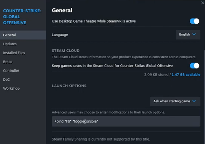The width and height of the screenshot is (205, 144).
Task: Disable Steam Cloud saves for Counter-Strike
Action: (x=195, y=66)
